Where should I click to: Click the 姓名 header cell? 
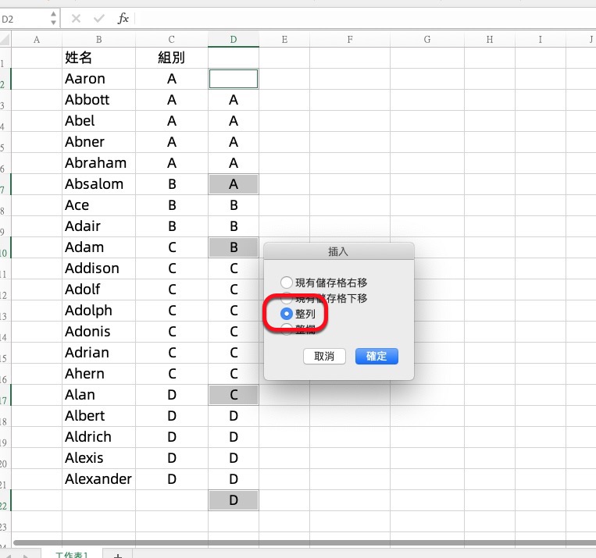click(99, 58)
